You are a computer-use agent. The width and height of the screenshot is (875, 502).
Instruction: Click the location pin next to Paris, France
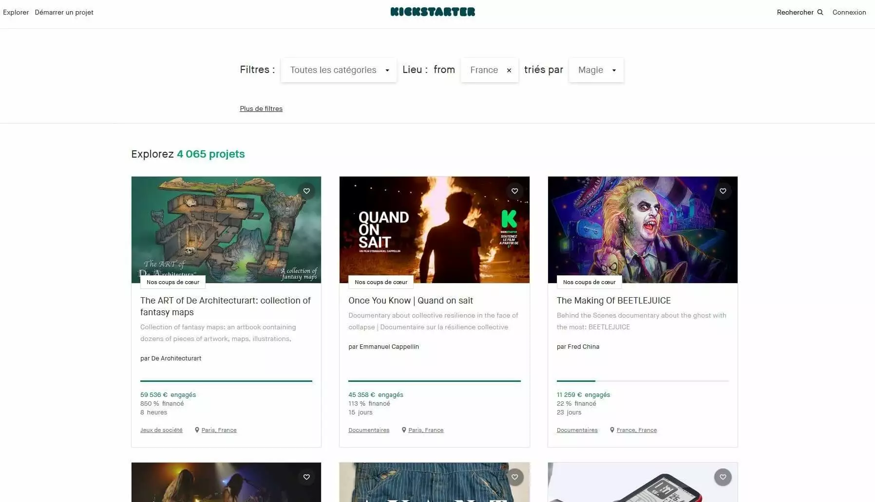coord(197,430)
